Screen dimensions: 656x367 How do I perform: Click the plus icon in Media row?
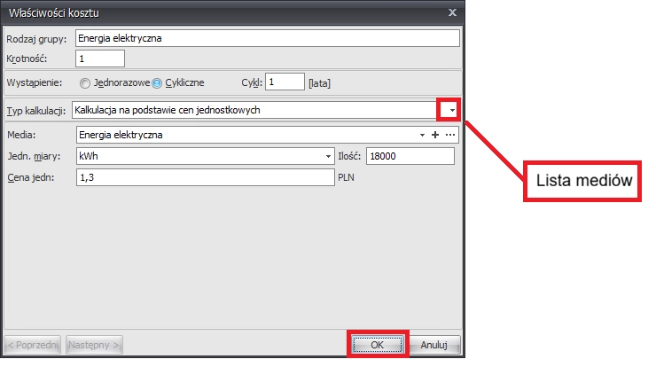tap(435, 135)
